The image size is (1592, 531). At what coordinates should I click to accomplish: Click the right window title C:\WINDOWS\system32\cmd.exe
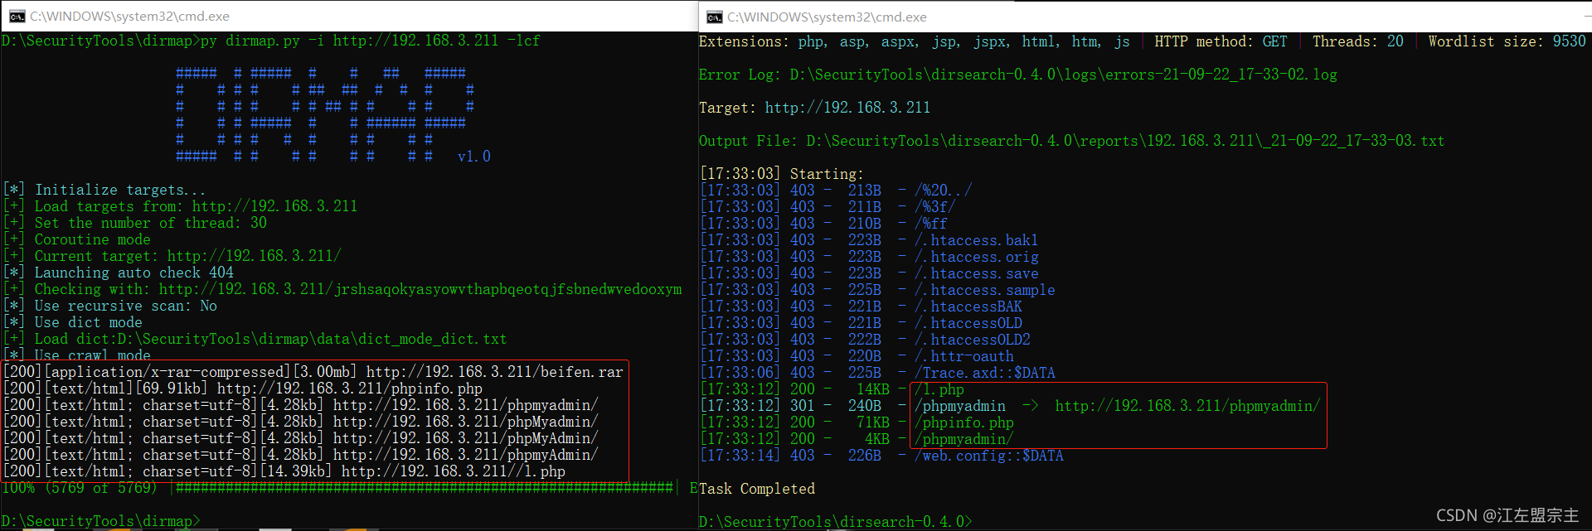tap(828, 17)
